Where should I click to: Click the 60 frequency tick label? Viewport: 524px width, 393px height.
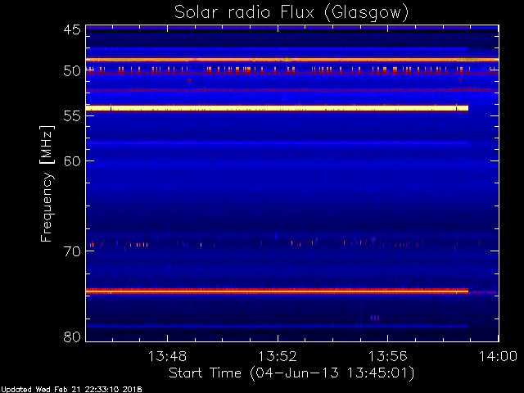pyautogui.click(x=72, y=161)
